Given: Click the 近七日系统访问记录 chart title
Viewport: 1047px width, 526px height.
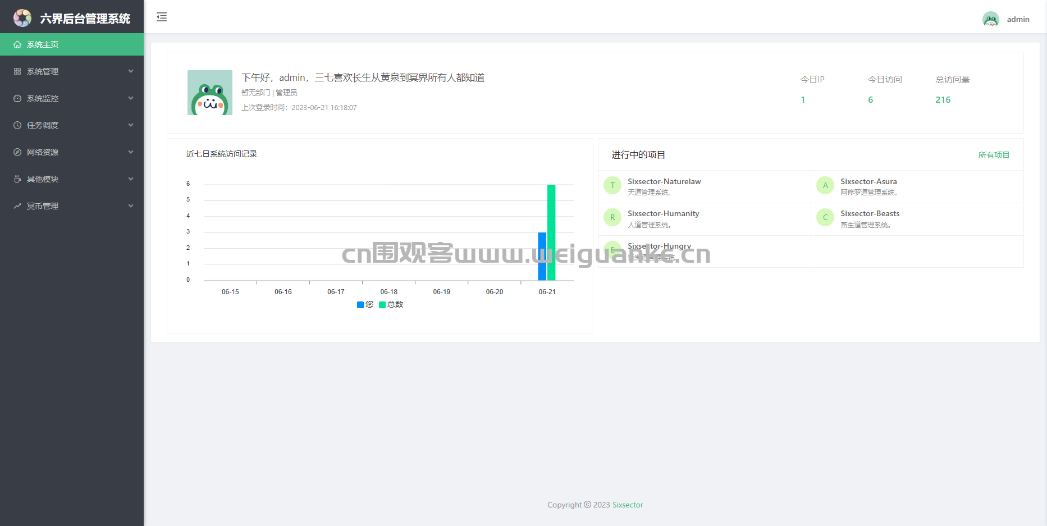Looking at the screenshot, I should [x=222, y=154].
